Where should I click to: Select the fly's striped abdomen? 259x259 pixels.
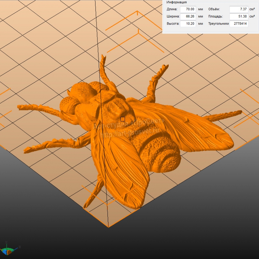pyautogui.click(x=159, y=152)
